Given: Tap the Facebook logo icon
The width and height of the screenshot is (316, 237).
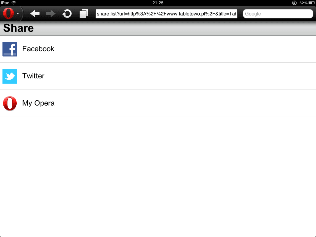Looking at the screenshot, I should pyautogui.click(x=10, y=49).
